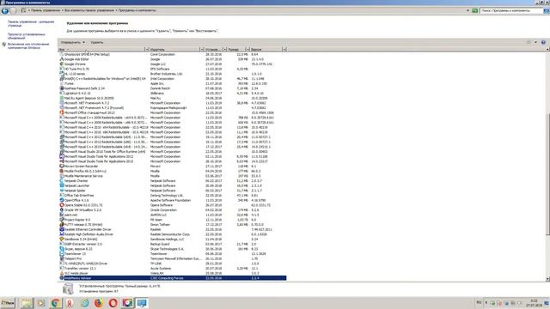Open the view options dropdown arrow
550x309 pixels.
pos(535,42)
